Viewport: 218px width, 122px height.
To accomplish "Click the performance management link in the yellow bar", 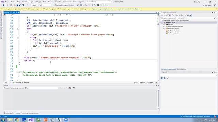I will [103, 9].
